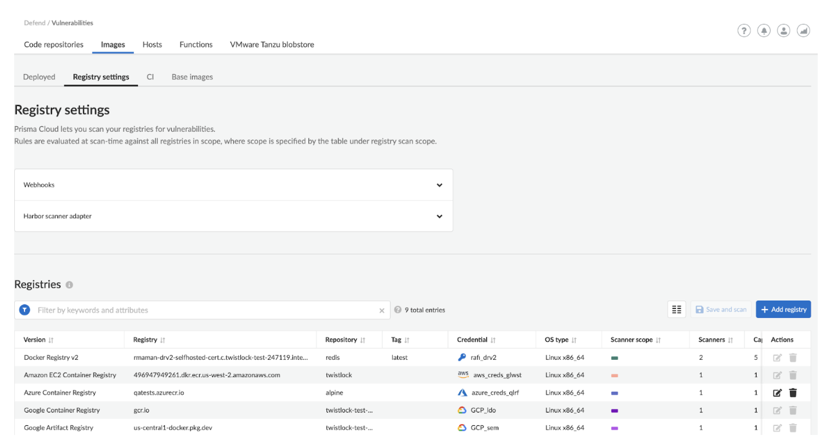Click the Azure icon beside azure_creds_qlrf
Image resolution: width=819 pixels, height=444 pixels.
tap(462, 393)
